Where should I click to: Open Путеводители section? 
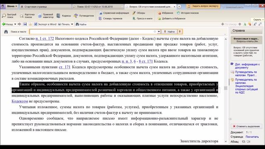point(84,16)
